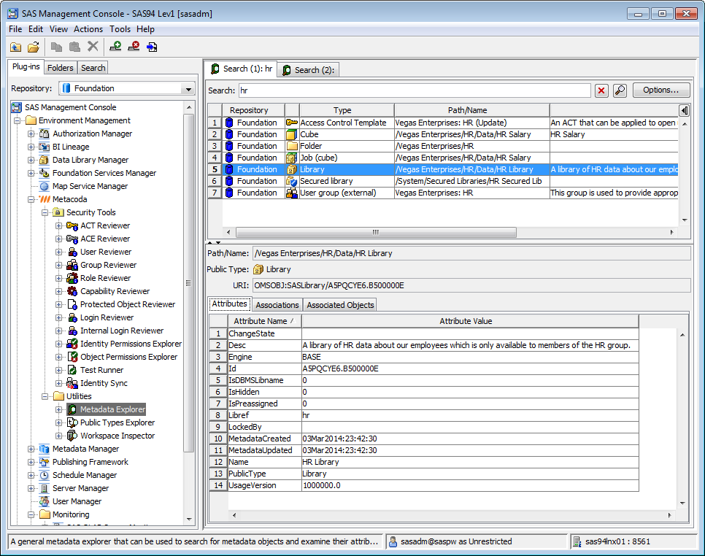Collapse the Environment Management node
The height and width of the screenshot is (556, 705).
coord(17,120)
